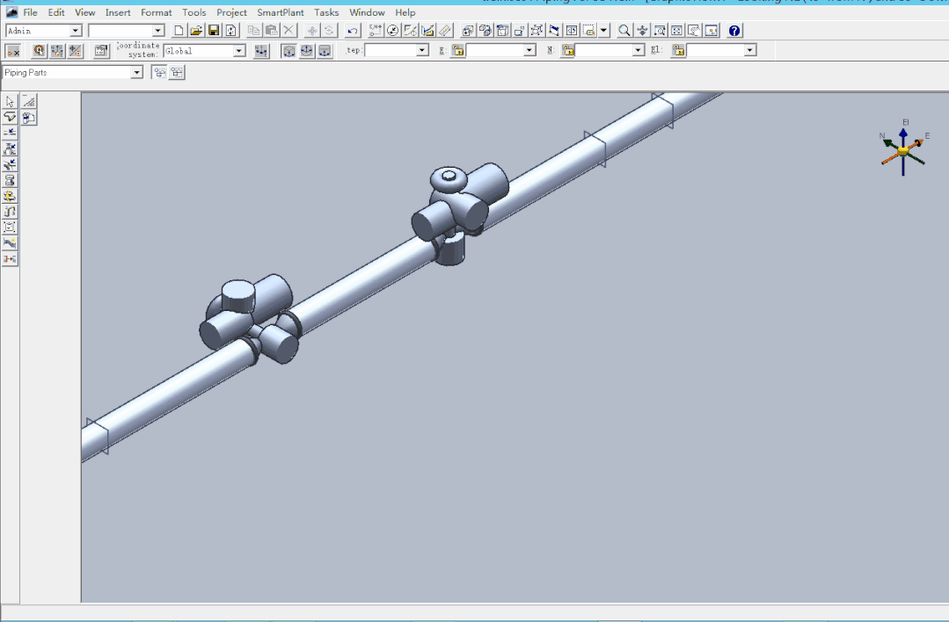Click the PinPoint display toggle icon
The height and width of the screenshot is (622, 949).
click(x=12, y=51)
